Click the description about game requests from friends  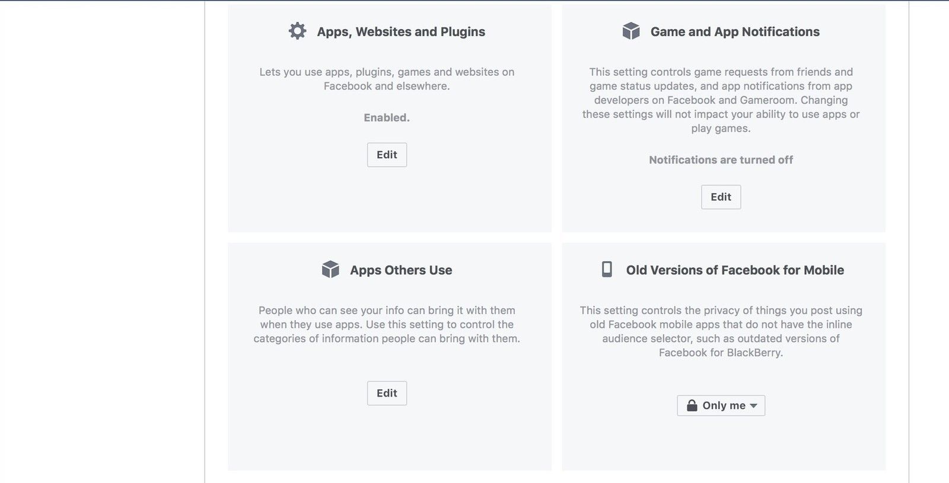pos(721,100)
